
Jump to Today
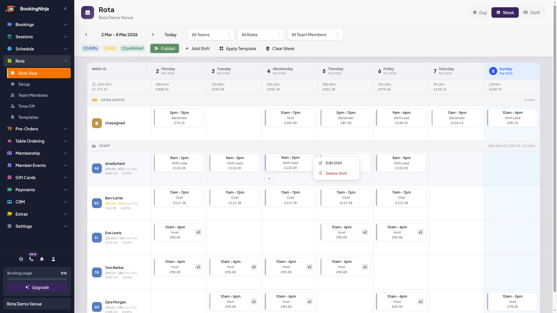point(171,34)
